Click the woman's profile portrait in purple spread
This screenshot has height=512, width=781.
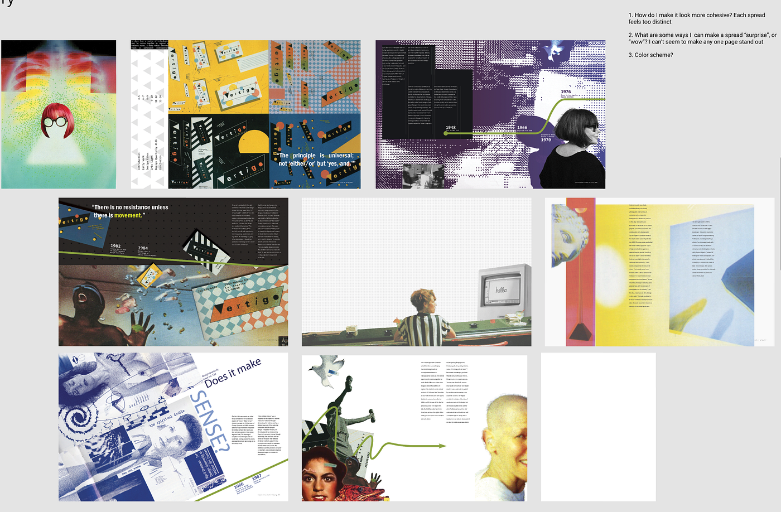point(571,148)
